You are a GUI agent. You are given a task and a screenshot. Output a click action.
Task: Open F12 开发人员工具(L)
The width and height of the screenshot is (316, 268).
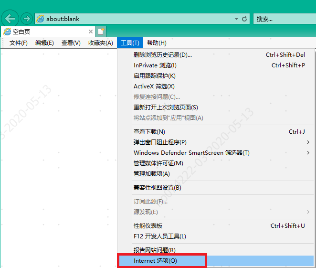[x=215, y=236]
